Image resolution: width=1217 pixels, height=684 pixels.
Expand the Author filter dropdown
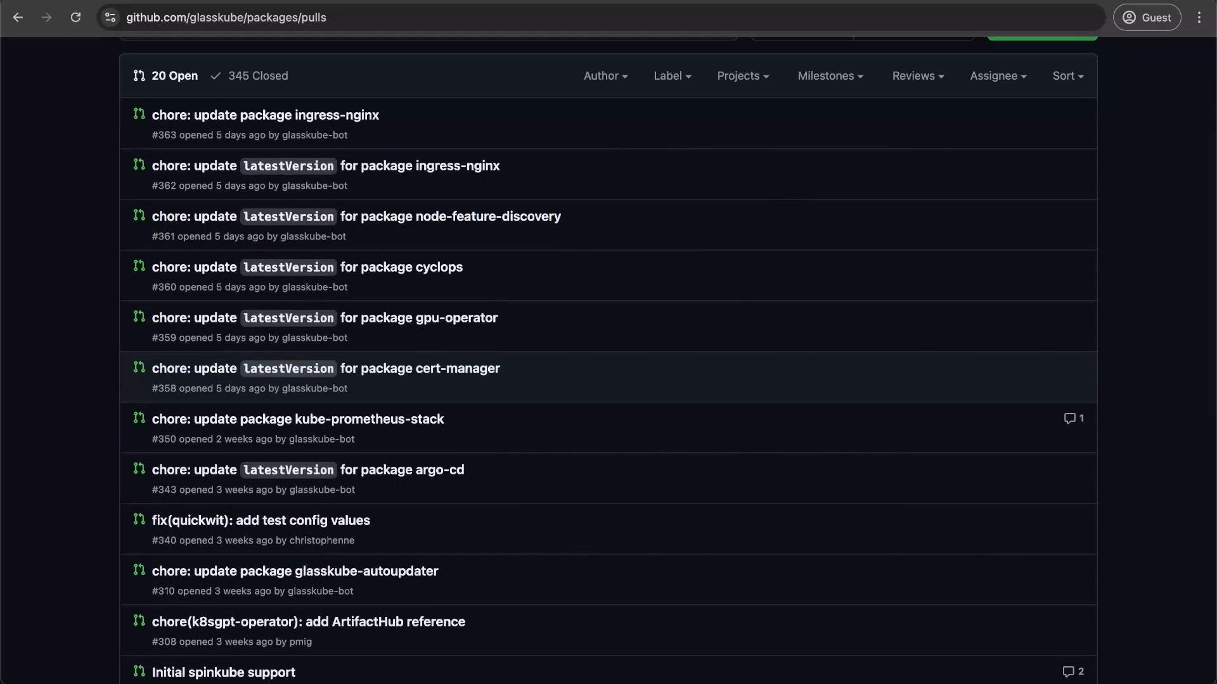pos(605,76)
